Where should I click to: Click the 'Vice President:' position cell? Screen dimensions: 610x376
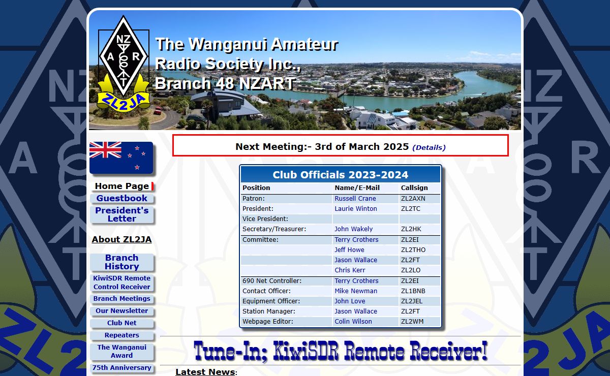(x=287, y=219)
